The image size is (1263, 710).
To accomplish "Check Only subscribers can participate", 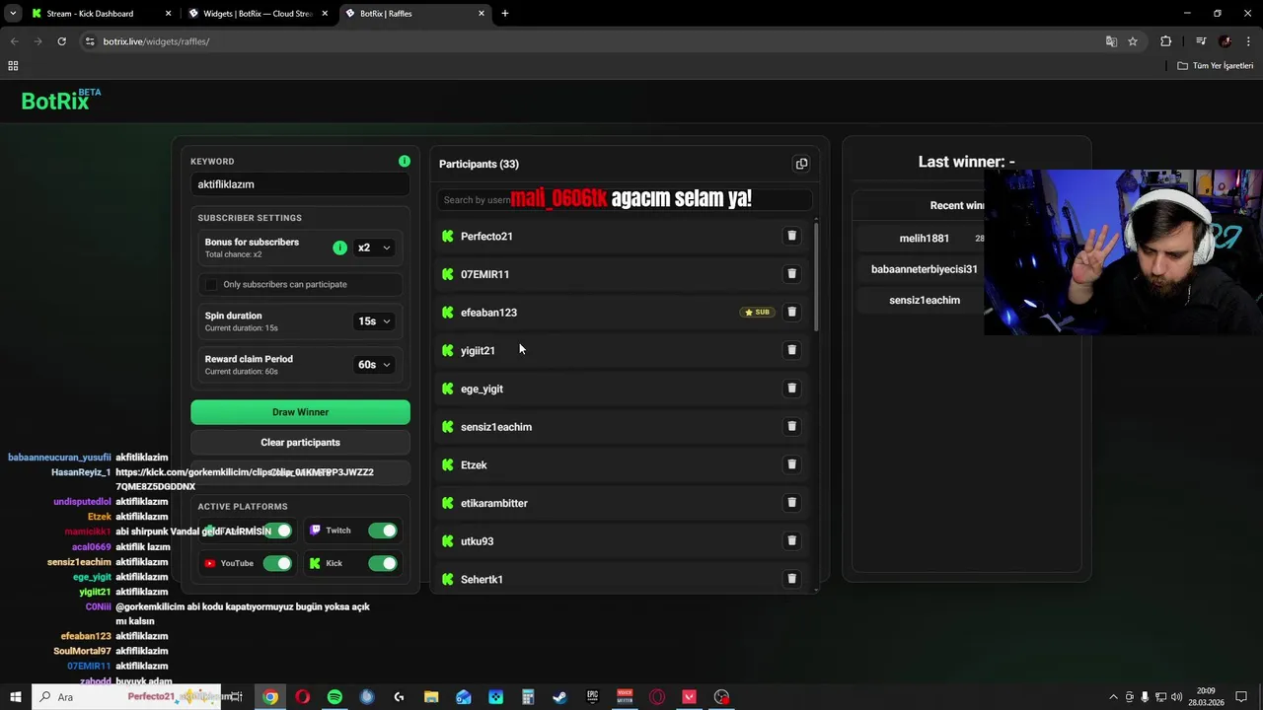I will (210, 284).
